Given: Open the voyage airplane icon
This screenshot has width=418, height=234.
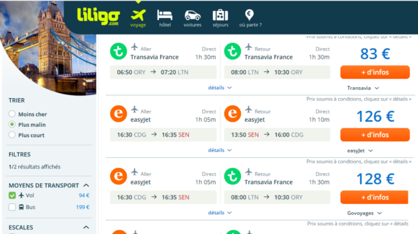Looking at the screenshot, I should coord(138,15).
